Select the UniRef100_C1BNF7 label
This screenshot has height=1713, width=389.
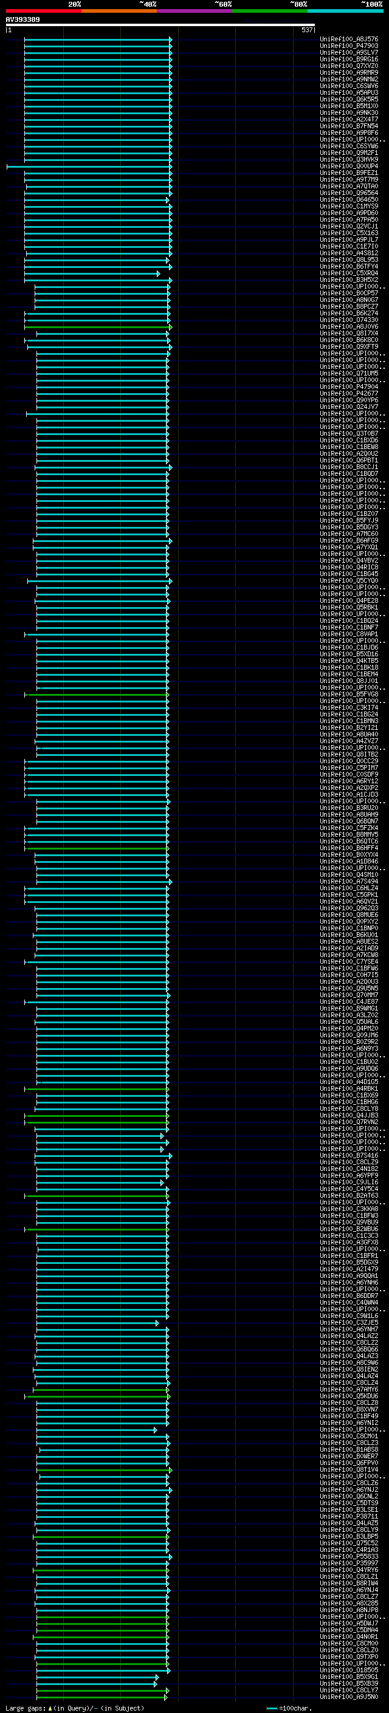click(349, 627)
